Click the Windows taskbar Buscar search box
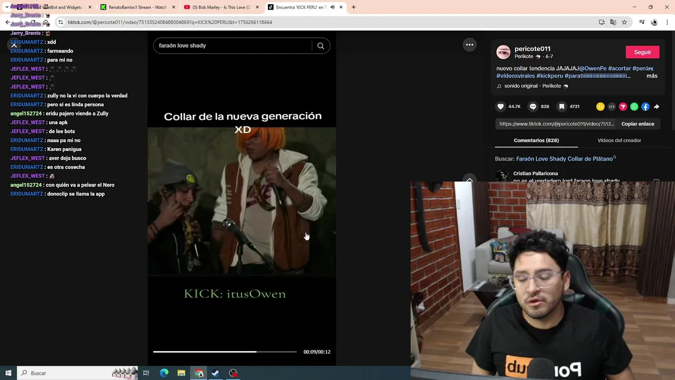The width and height of the screenshot is (675, 380). click(78, 373)
